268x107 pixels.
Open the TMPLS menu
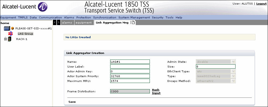[x=23, y=18]
